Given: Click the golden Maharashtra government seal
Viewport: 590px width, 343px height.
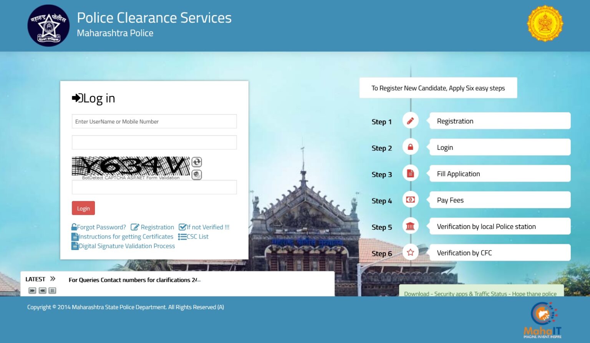Looking at the screenshot, I should coord(545,23).
